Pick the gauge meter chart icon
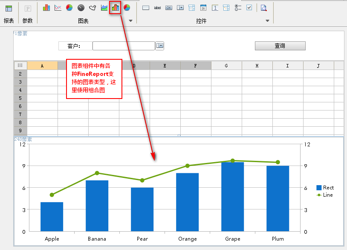347x250 pixels. pyautogui.click(x=81, y=8)
